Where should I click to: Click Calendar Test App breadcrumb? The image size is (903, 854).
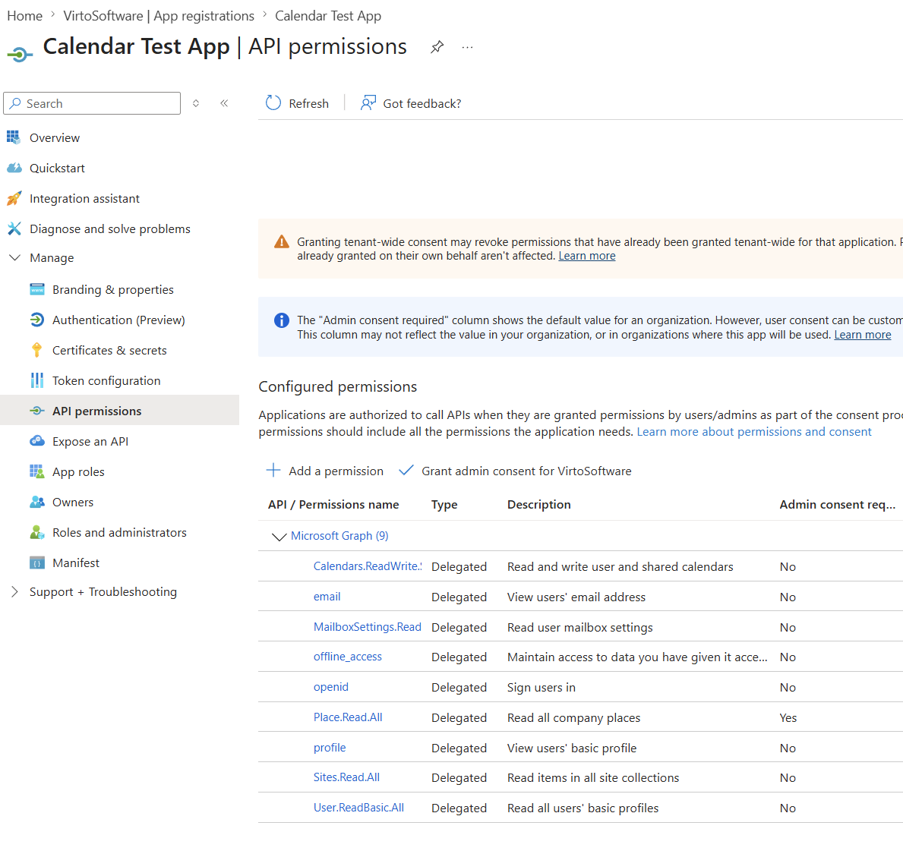328,15
